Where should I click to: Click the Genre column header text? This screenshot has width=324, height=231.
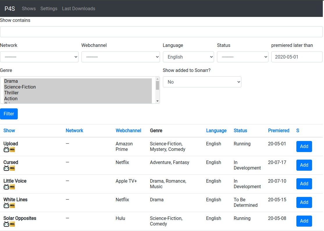pos(156,131)
